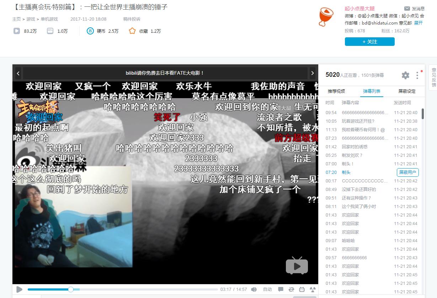Click the play count icon showing 83.2万
The width and height of the screenshot is (437, 298).
coord(16,31)
